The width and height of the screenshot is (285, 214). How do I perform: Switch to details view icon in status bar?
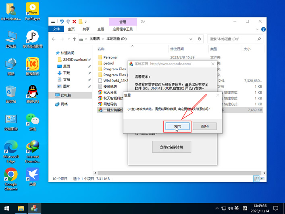(256, 178)
